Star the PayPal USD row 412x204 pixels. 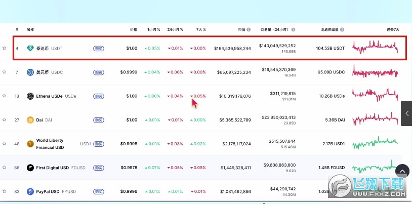click(x=5, y=191)
